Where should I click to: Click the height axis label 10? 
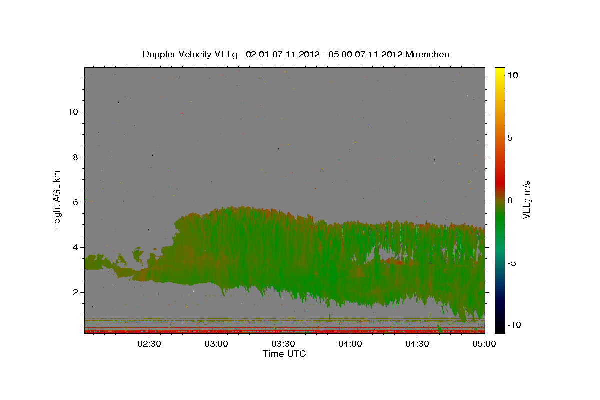(72, 112)
